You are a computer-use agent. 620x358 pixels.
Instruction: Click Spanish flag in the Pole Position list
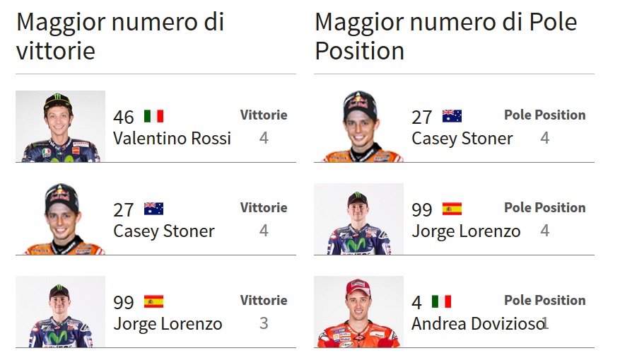pyautogui.click(x=452, y=209)
